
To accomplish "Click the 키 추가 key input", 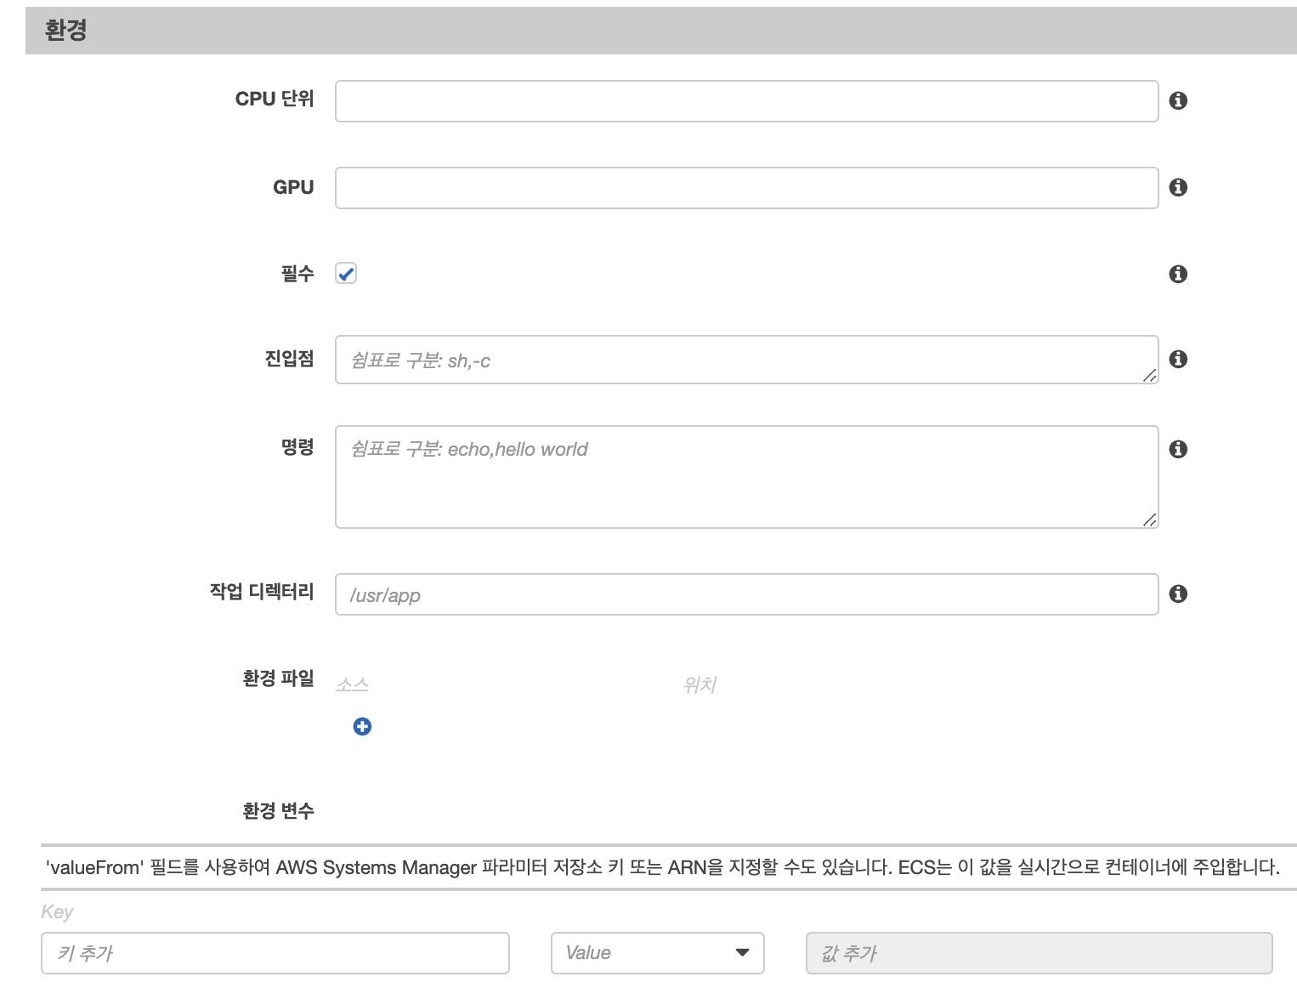I will click(275, 952).
